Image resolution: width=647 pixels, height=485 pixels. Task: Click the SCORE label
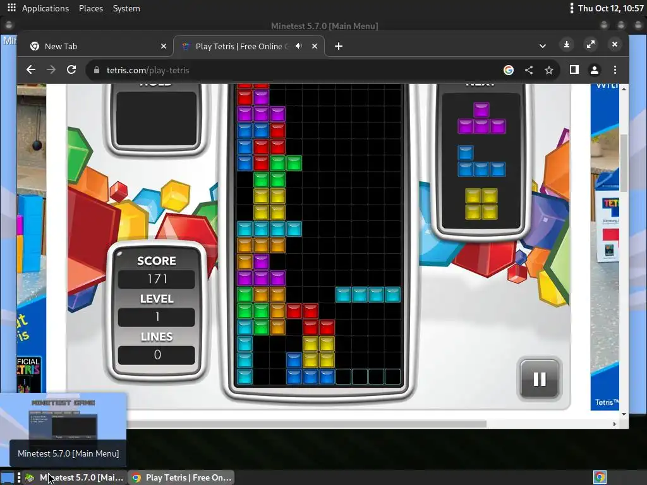(x=157, y=261)
